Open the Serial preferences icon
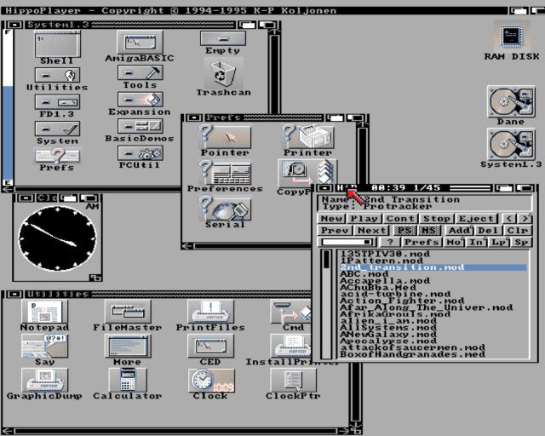This screenshot has height=436, width=545. click(225, 208)
